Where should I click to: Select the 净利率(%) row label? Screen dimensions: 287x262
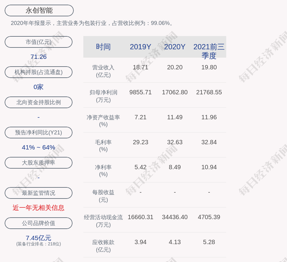coord(103,170)
